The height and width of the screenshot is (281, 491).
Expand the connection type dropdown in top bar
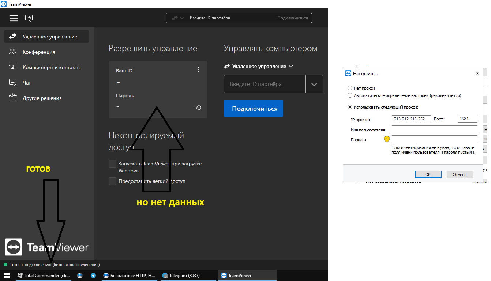tap(178, 18)
